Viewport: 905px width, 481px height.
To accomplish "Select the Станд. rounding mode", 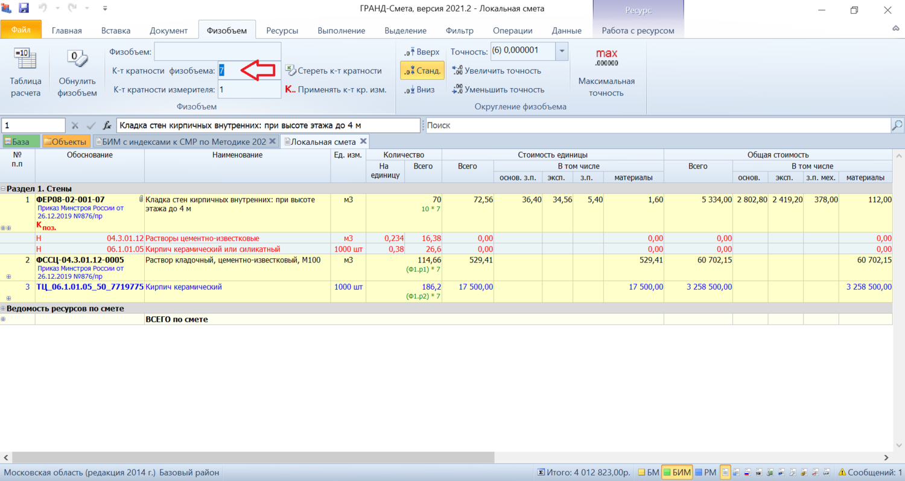I will click(x=422, y=71).
